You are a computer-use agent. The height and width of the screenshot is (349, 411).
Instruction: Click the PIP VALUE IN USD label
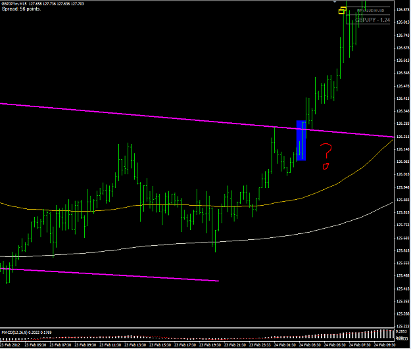tap(371, 11)
